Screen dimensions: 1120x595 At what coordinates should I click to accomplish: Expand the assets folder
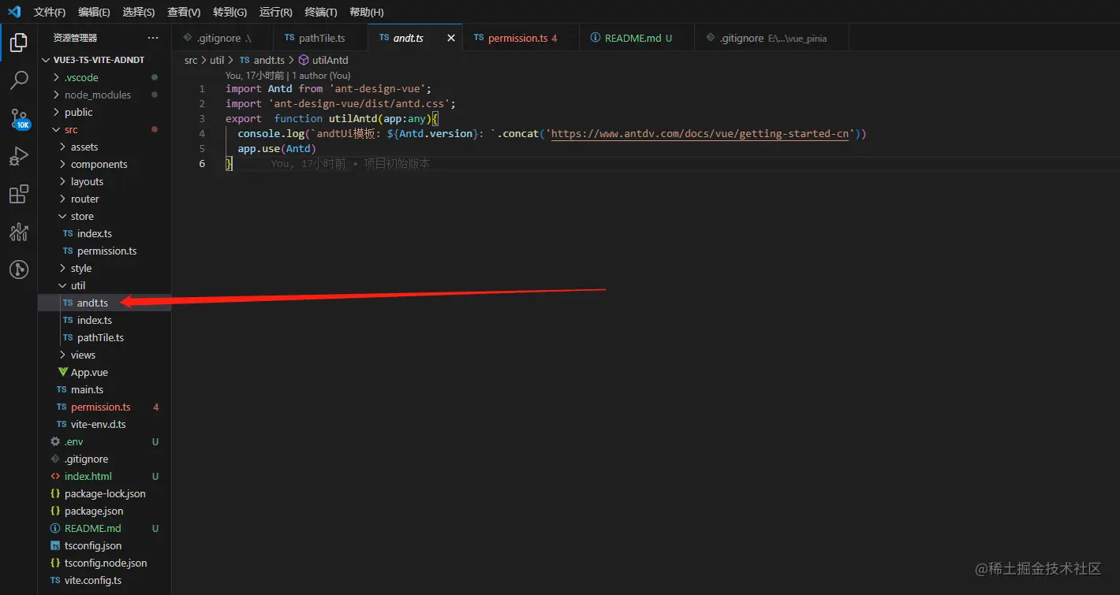(x=62, y=147)
